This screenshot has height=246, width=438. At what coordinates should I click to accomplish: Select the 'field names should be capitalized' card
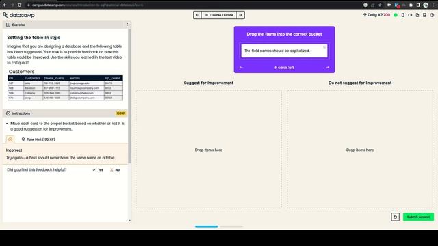(284, 51)
